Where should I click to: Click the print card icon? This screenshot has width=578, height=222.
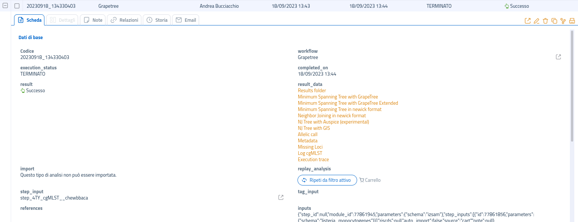pos(572,21)
